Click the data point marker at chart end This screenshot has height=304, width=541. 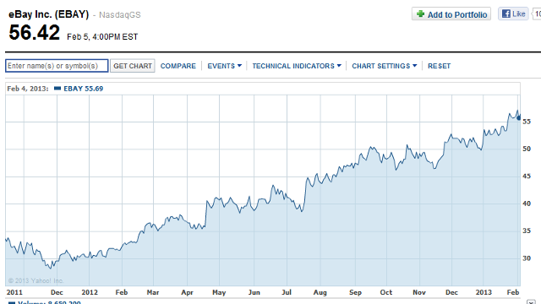pos(518,118)
